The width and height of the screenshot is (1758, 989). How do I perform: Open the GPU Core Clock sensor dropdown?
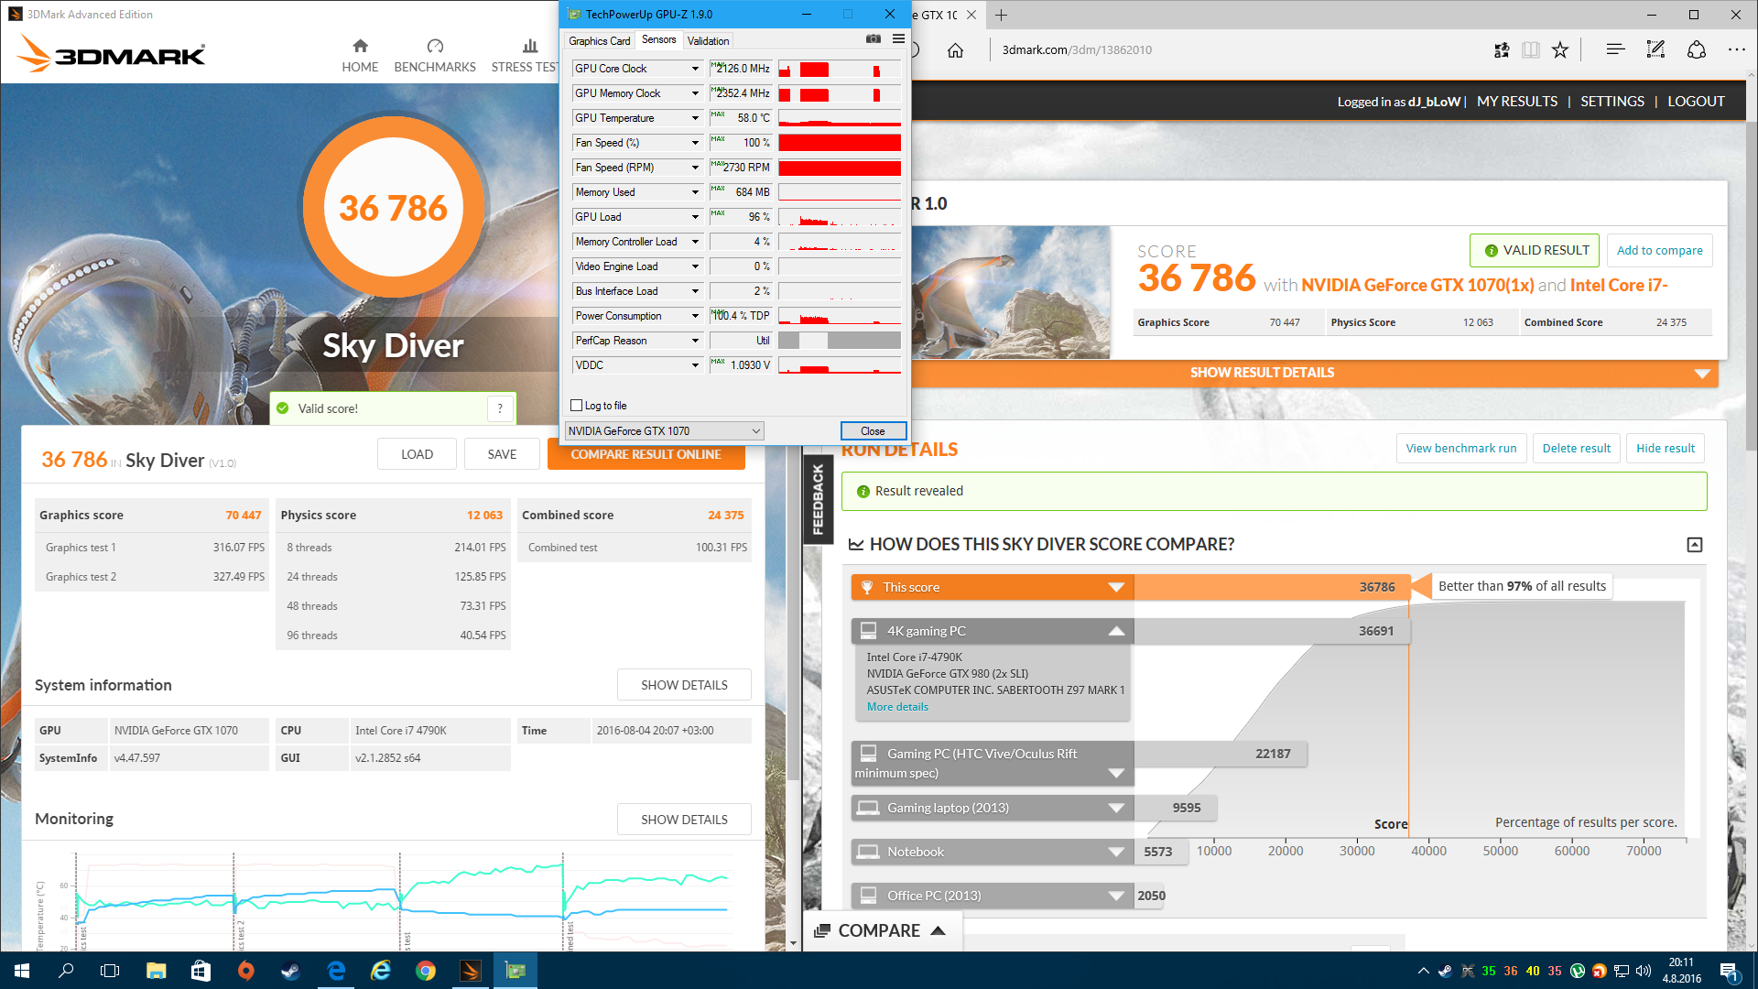(x=695, y=69)
